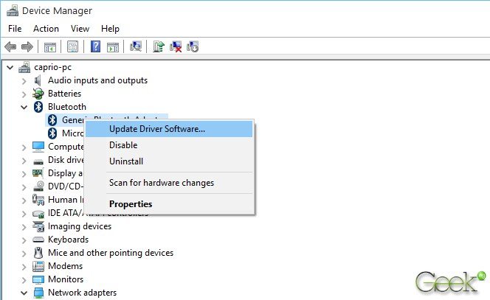
Task: Open the Action menu
Action: (46, 29)
